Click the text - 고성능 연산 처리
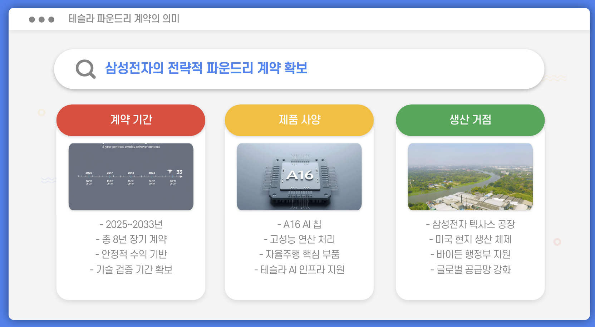This screenshot has width=595, height=327. click(x=300, y=239)
